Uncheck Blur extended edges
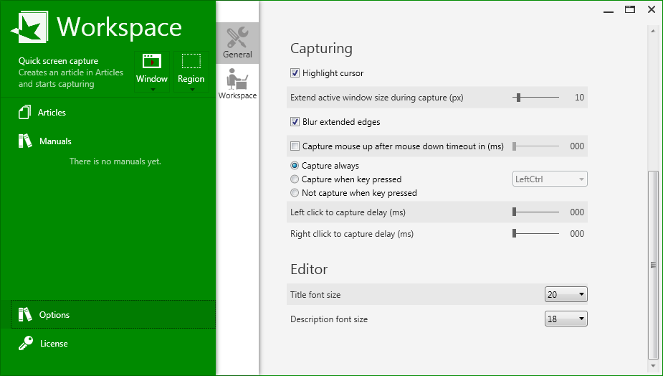This screenshot has width=663, height=376. coord(295,122)
